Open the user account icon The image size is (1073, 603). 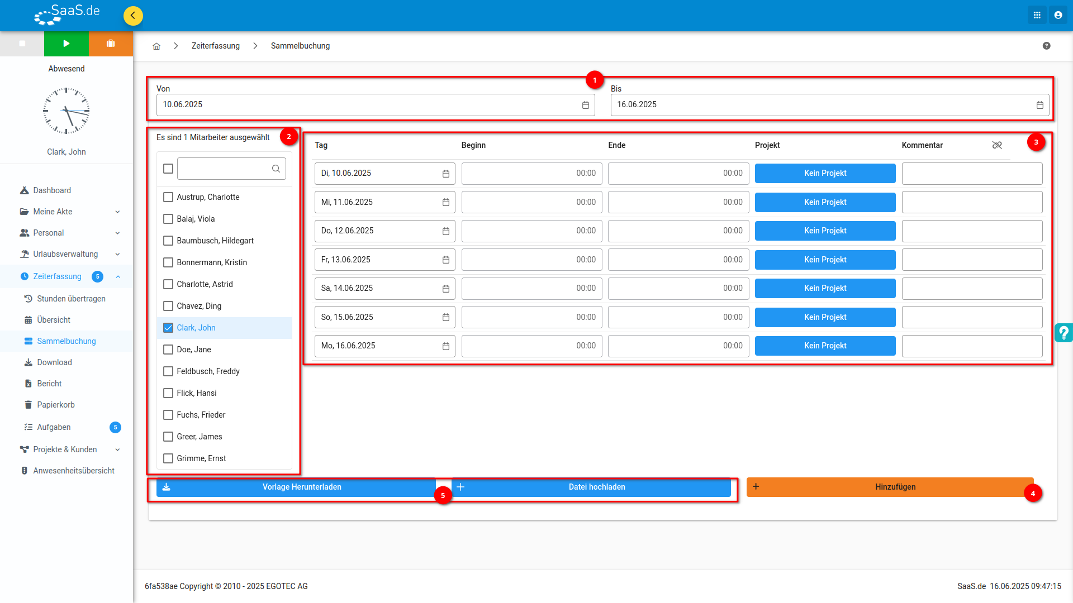1058,16
